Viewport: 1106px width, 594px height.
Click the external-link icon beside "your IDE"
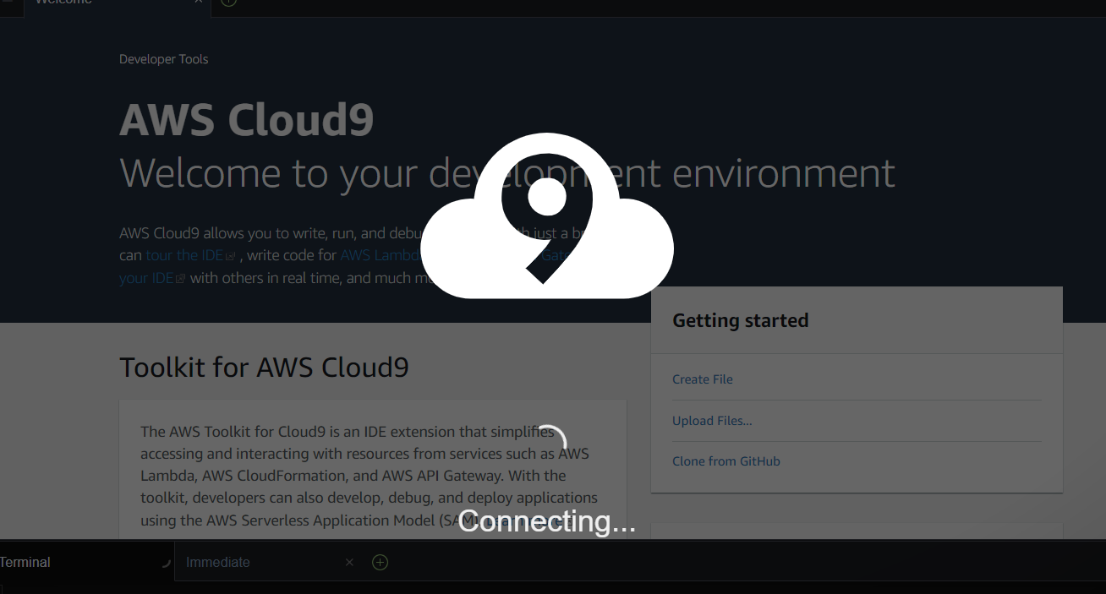(x=180, y=279)
